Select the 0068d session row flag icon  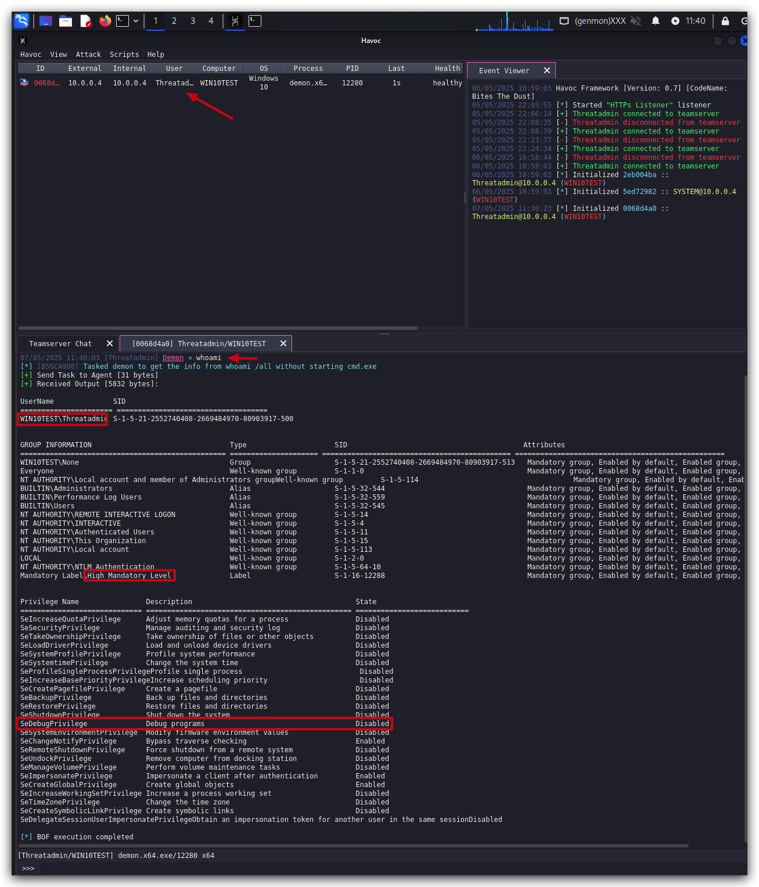pyautogui.click(x=24, y=82)
